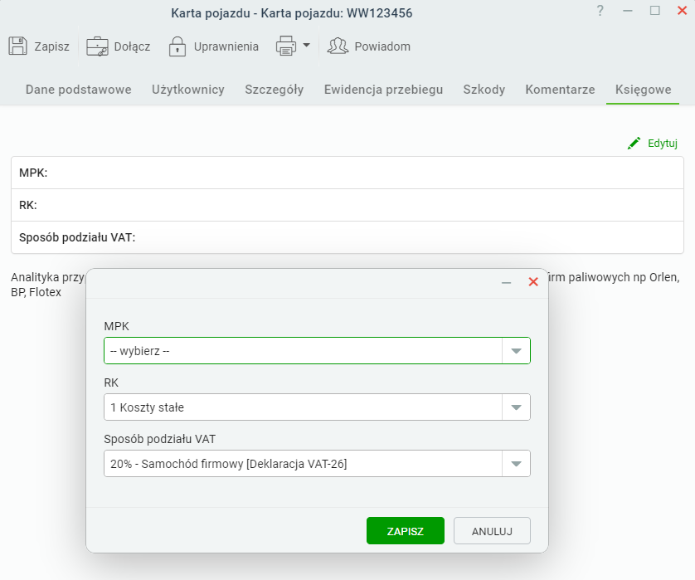Click the Uprawnienia toolbar label
695x580 pixels.
point(226,46)
